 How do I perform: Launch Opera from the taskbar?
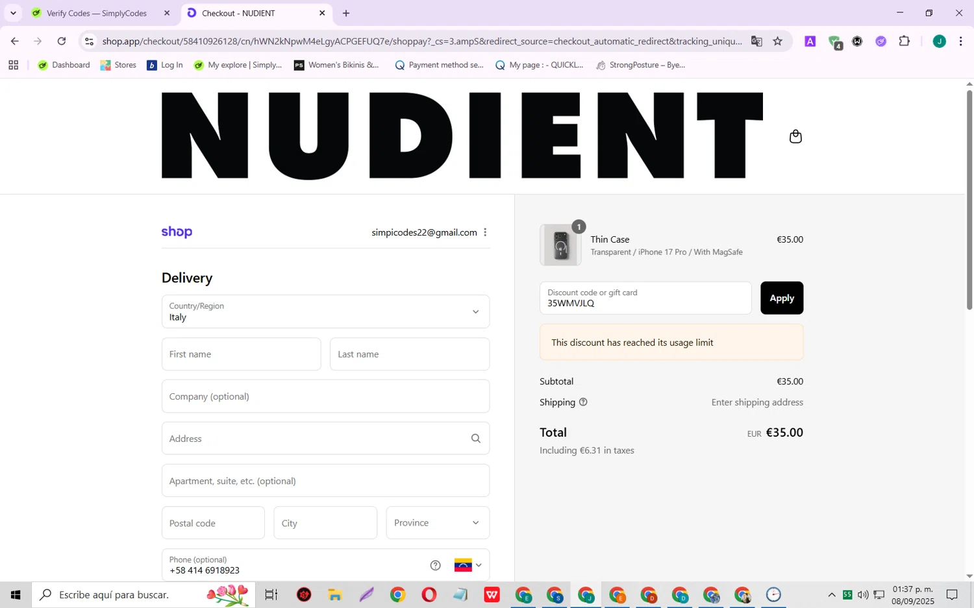429,594
